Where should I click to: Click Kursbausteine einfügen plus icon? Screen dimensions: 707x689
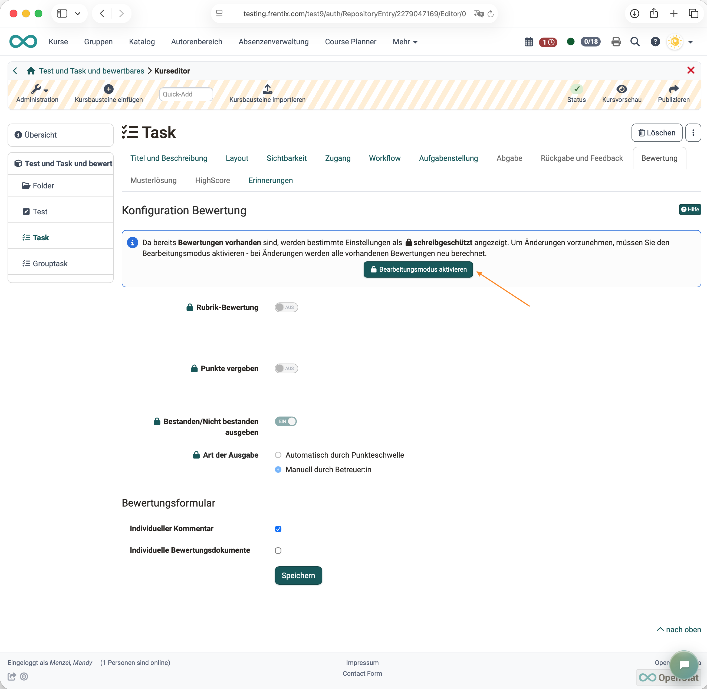coord(109,89)
